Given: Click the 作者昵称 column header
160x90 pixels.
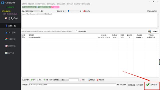Looking at the screenshot, I should (139, 35).
